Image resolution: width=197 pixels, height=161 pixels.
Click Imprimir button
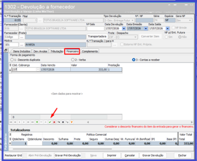click(x=112, y=155)
